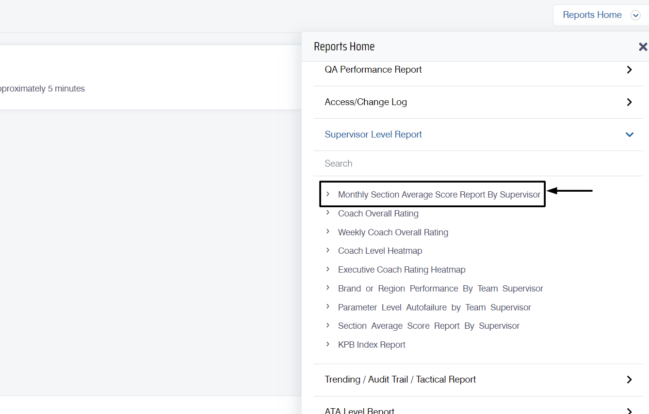This screenshot has width=649, height=414.
Task: Collapse Supervisor Level Report section
Action: [478, 135]
